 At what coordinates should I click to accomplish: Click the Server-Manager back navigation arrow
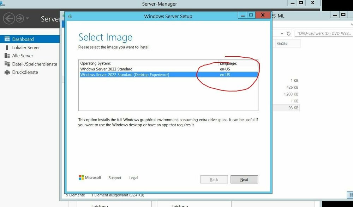(x=9, y=18)
